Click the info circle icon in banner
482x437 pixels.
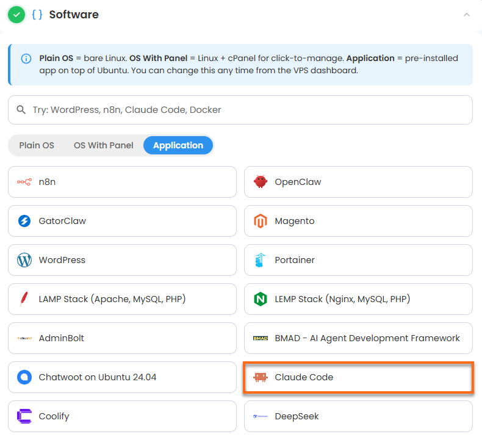pos(26,59)
